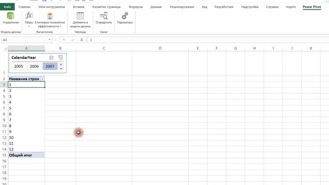The height and width of the screenshot is (185, 329).
Task: Open the Справка tab
Action: [x=272, y=7]
